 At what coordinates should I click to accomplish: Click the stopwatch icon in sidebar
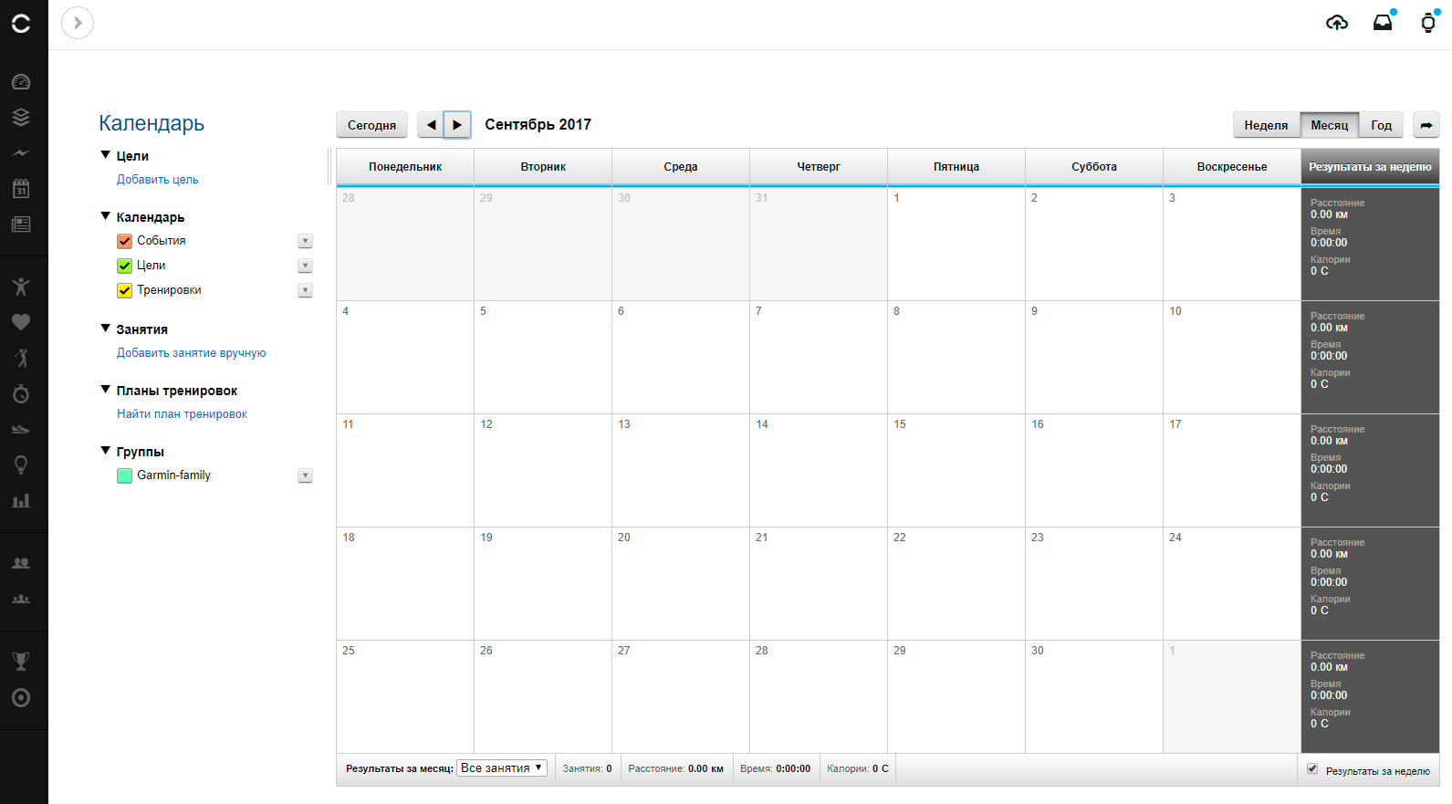coord(21,393)
